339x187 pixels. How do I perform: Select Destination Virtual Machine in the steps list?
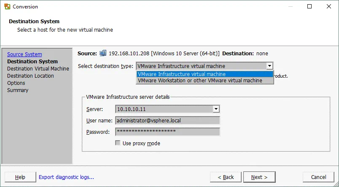click(x=38, y=69)
